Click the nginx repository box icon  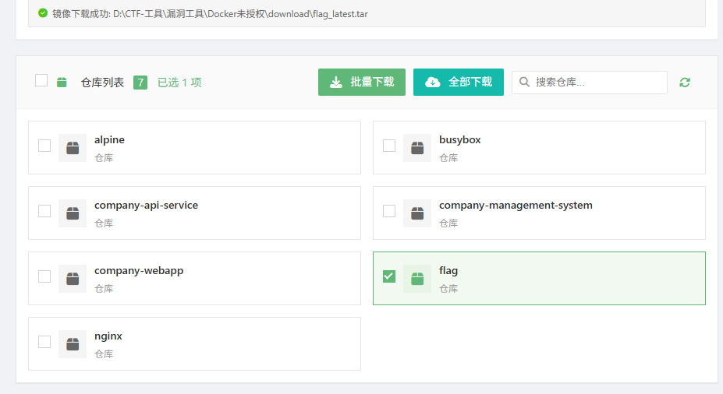pyautogui.click(x=73, y=343)
